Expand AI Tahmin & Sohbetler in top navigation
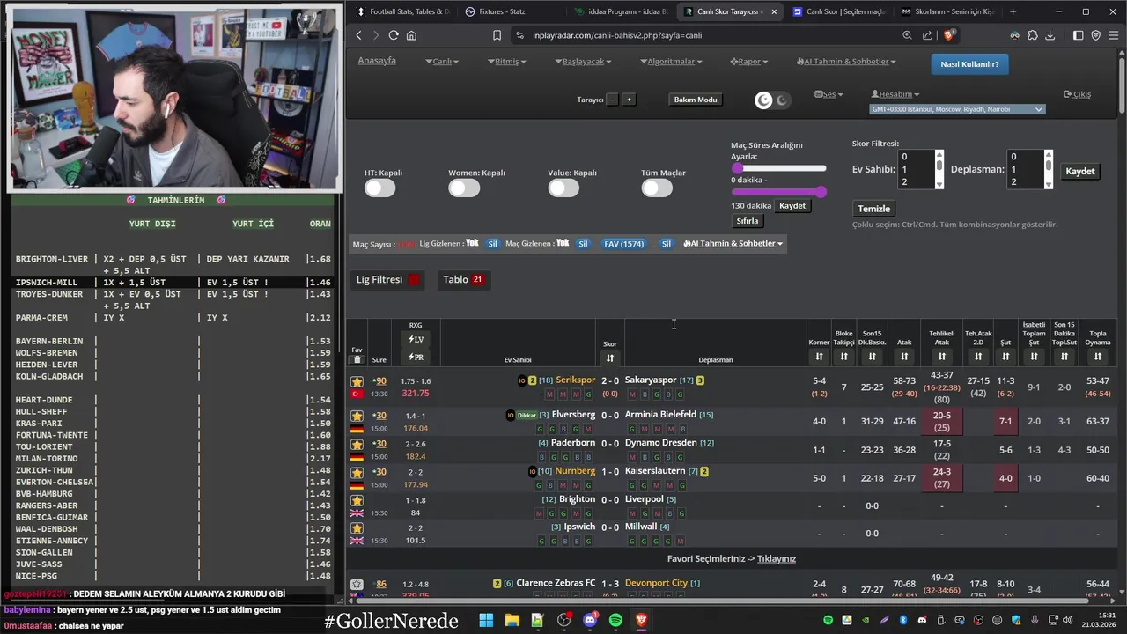This screenshot has width=1127, height=634. pyautogui.click(x=846, y=62)
